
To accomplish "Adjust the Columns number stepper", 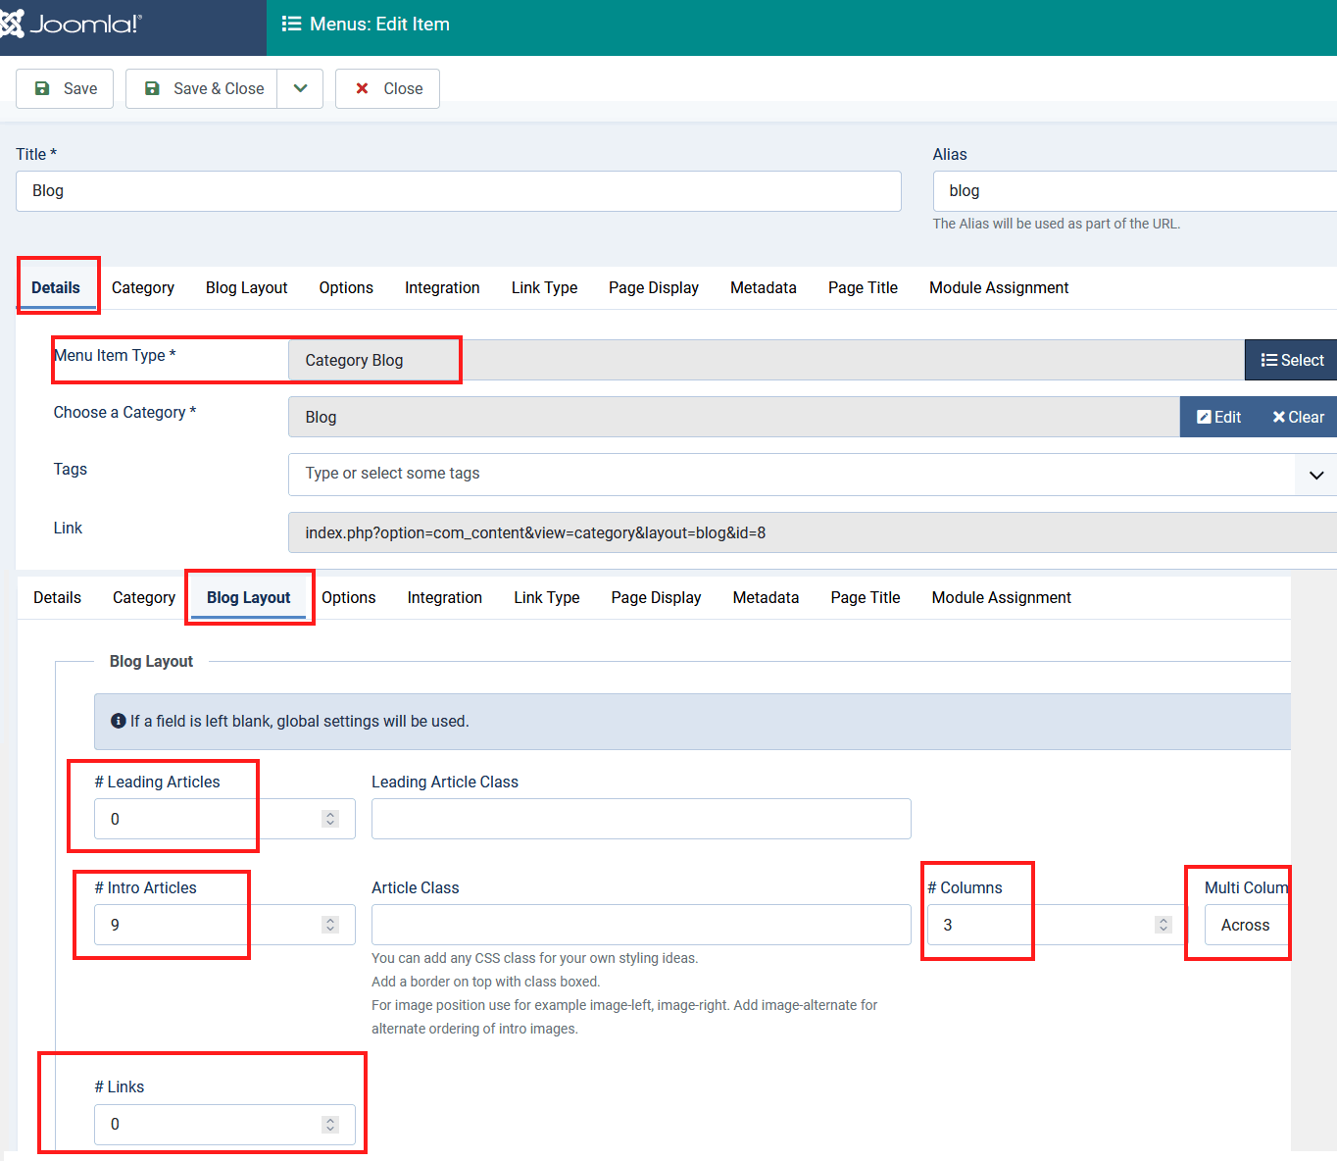I will click(1163, 925).
